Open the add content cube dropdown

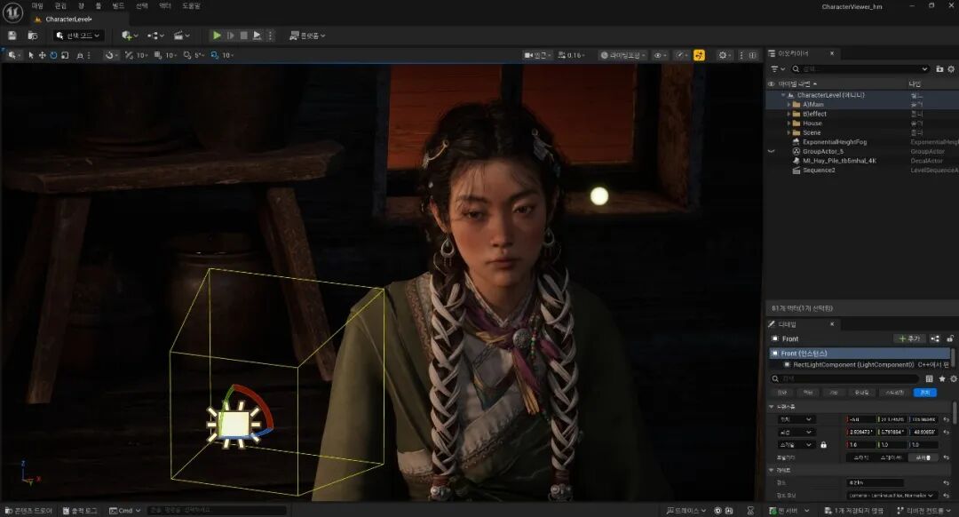tap(130, 36)
